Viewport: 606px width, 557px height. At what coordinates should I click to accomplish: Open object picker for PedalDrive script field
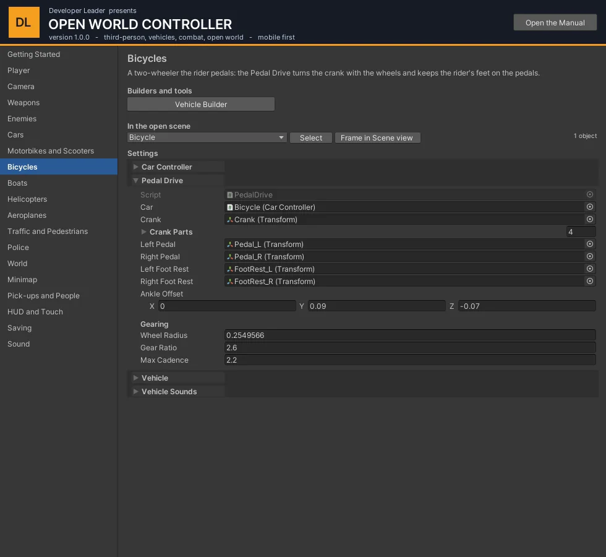point(590,194)
